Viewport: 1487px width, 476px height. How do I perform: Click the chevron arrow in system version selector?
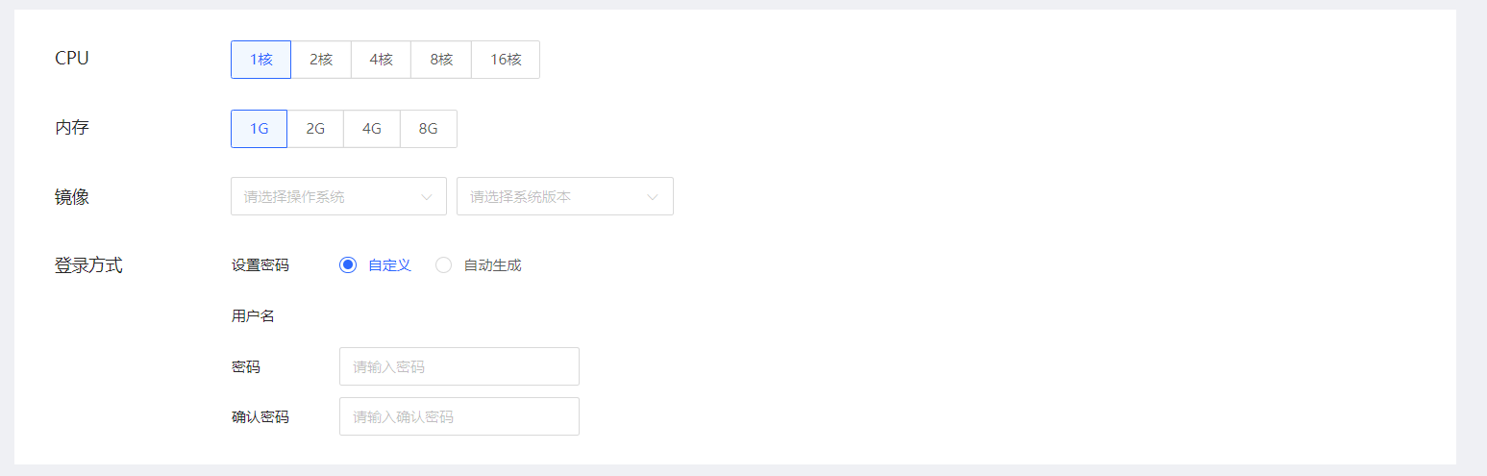click(x=653, y=197)
